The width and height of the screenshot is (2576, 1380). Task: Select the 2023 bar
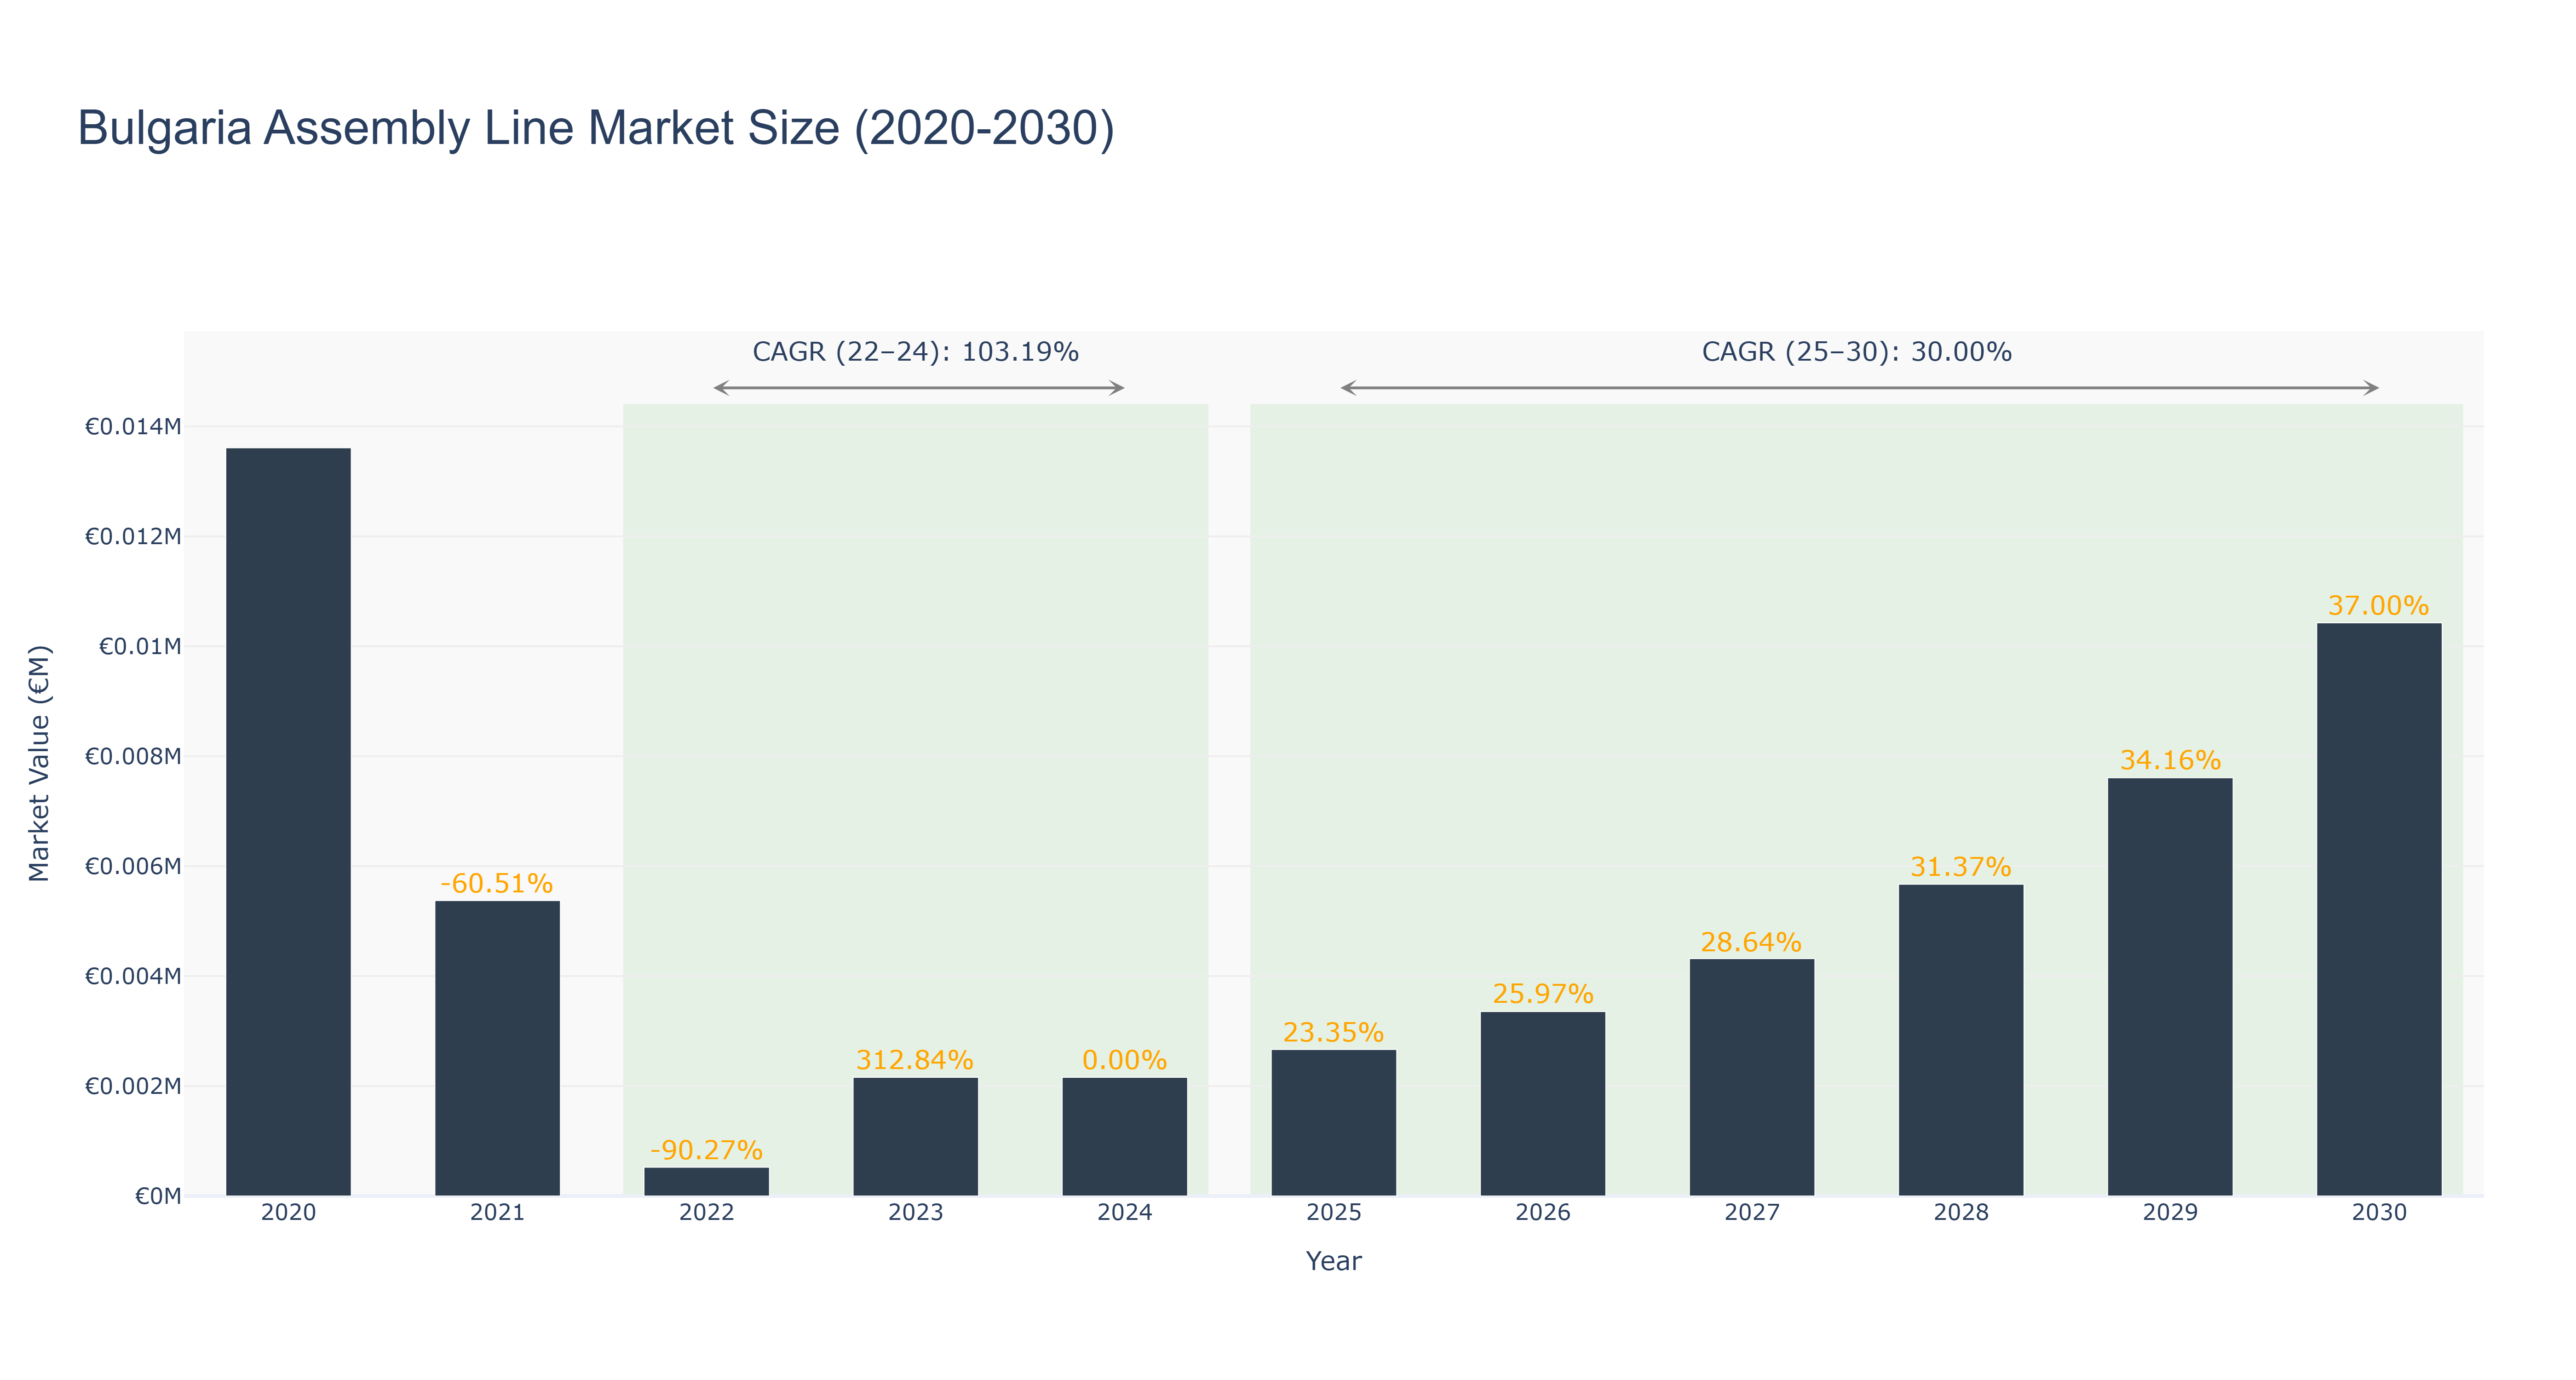915,1136
